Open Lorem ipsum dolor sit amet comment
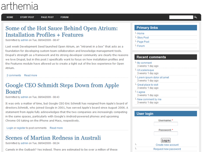202x152 pixels. (153, 77)
